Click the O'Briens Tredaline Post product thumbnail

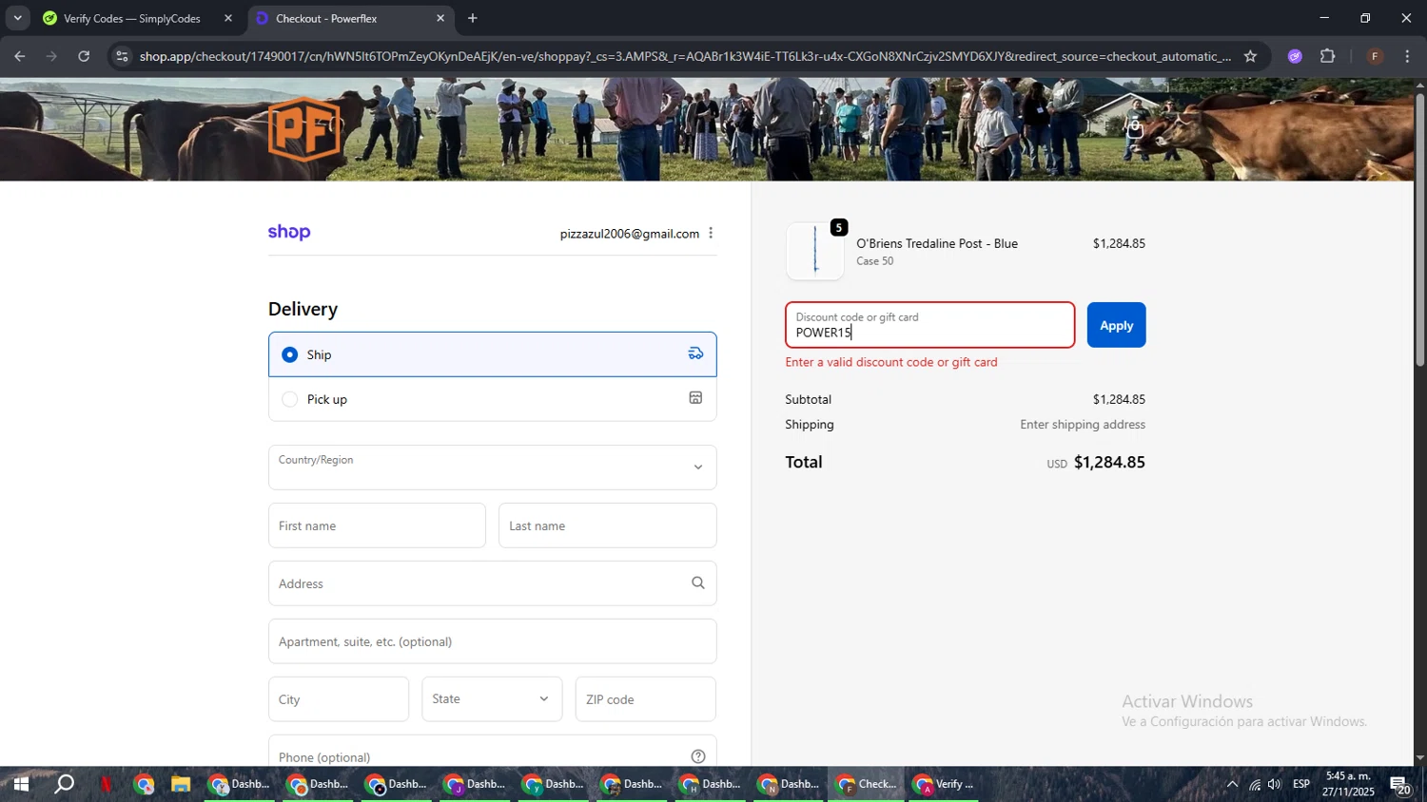(x=815, y=251)
